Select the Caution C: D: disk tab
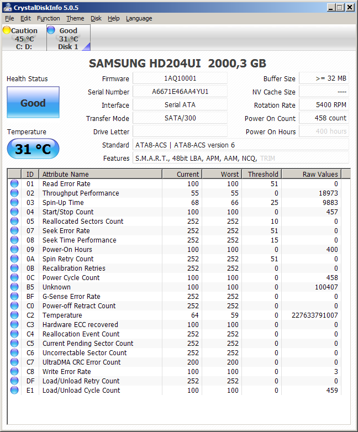 (24, 38)
